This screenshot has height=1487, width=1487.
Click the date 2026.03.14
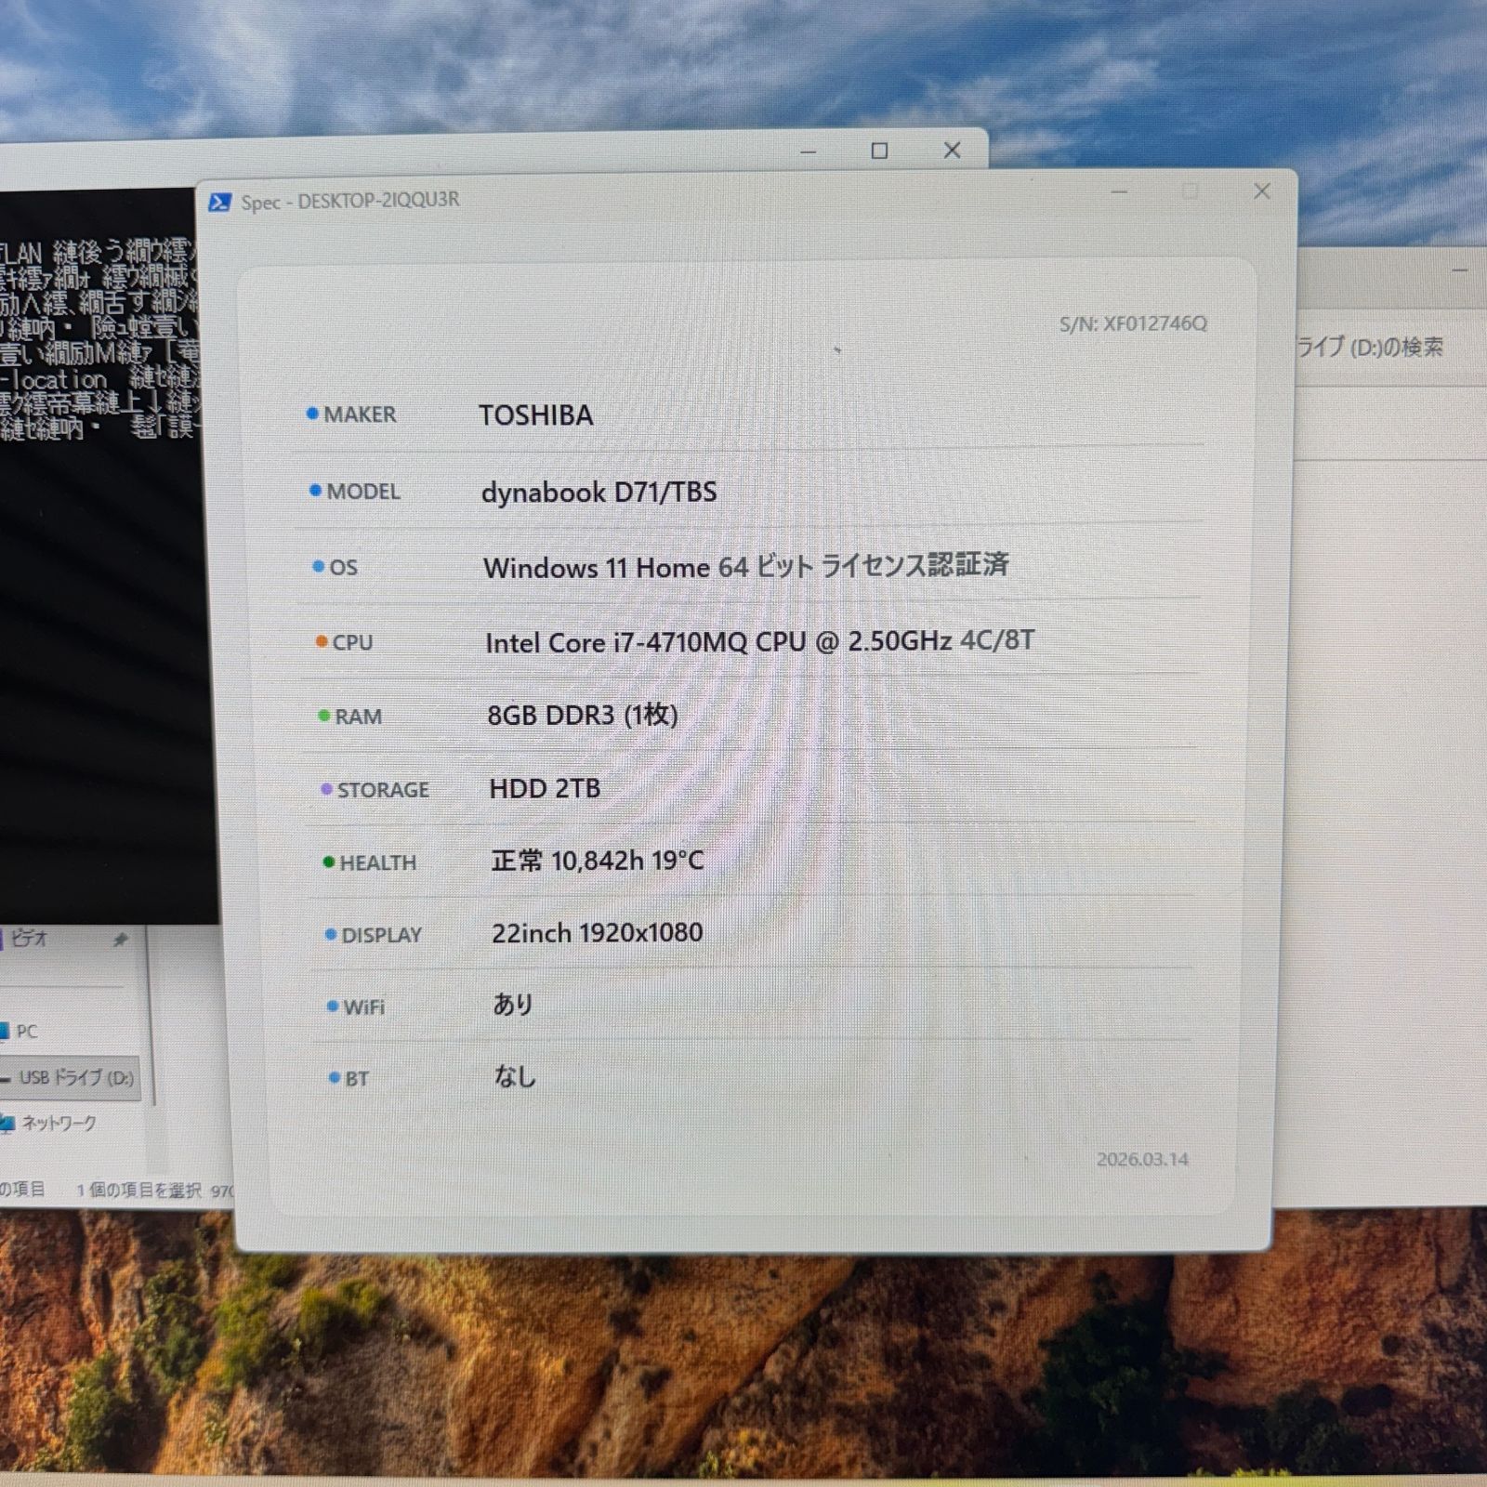click(1142, 1159)
